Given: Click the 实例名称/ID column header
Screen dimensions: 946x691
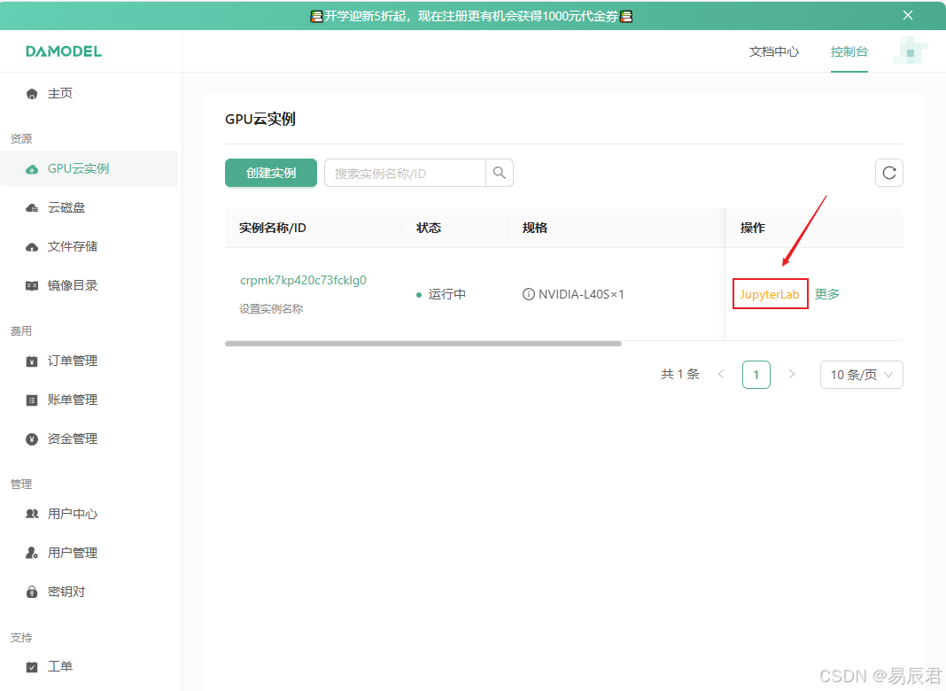Looking at the screenshot, I should click(273, 228).
